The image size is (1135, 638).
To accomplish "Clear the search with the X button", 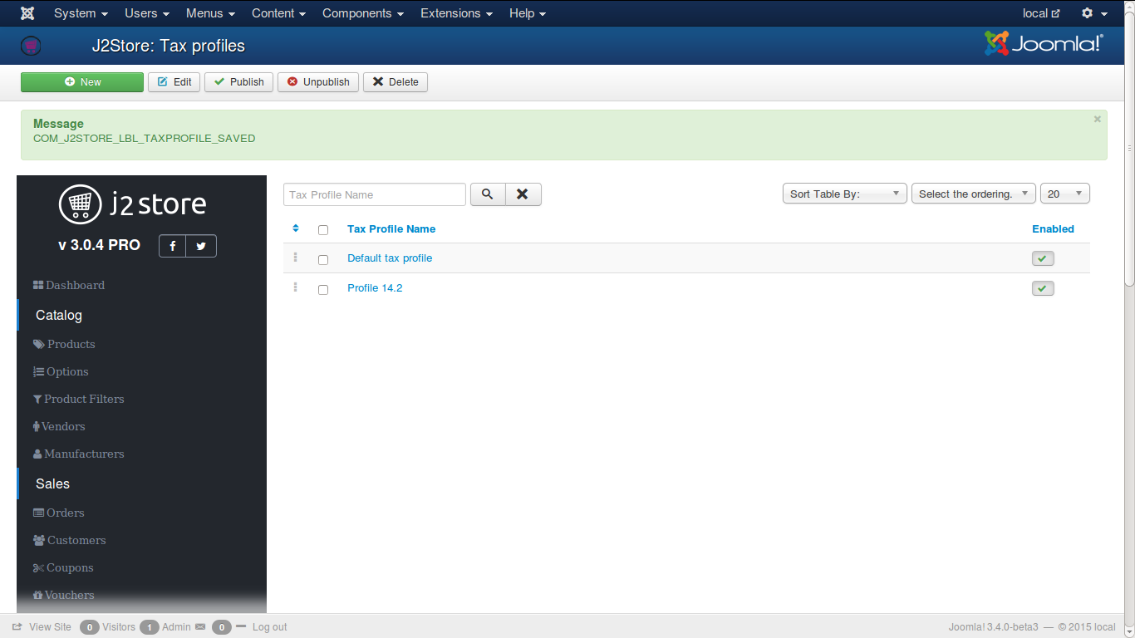I will 523,194.
